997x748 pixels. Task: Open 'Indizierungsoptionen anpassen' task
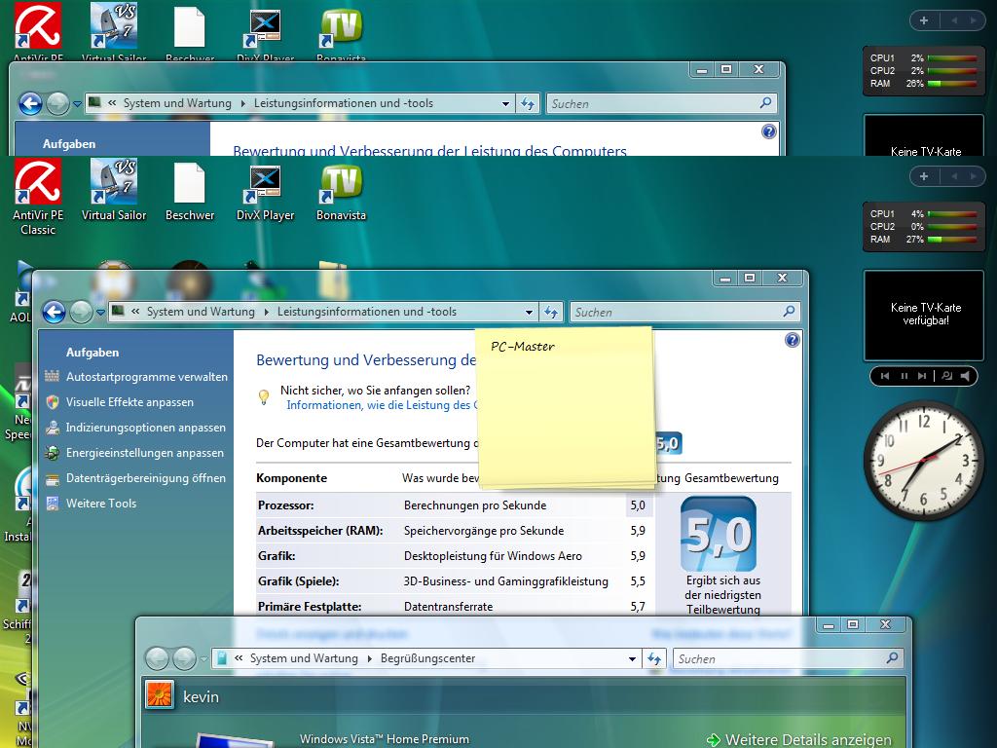click(146, 428)
